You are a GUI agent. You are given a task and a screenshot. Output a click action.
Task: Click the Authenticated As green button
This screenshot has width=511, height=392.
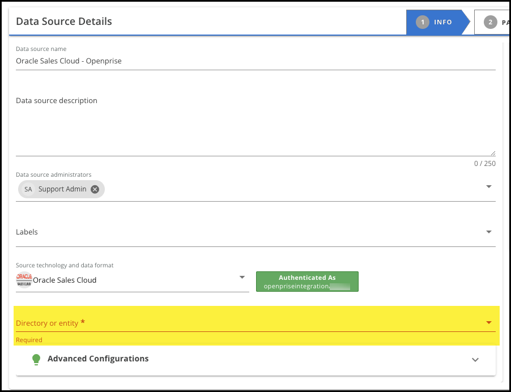click(307, 282)
